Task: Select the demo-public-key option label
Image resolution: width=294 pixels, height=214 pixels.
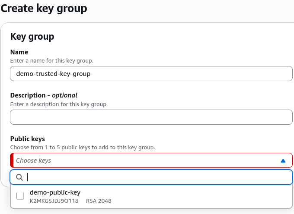Action: [55, 192]
